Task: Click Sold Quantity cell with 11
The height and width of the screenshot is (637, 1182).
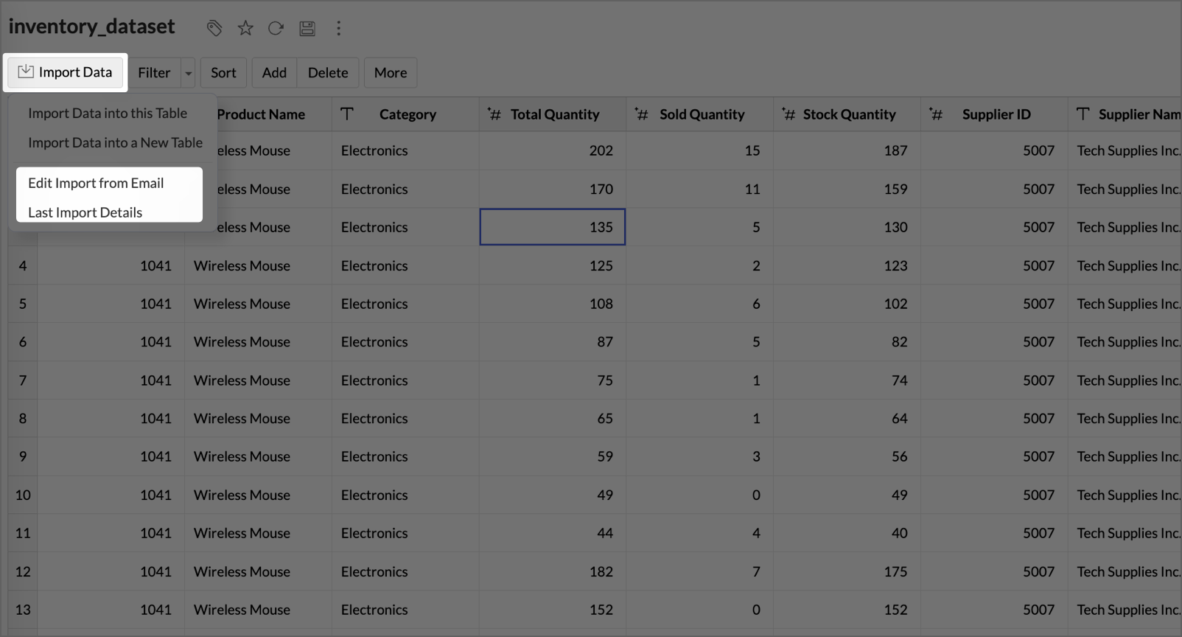Action: coord(700,189)
